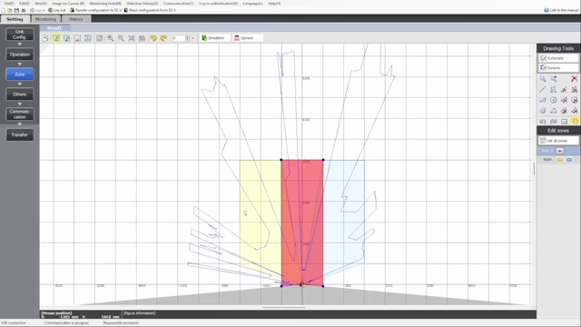Click the Unit Config. step button
The width and height of the screenshot is (581, 327).
point(20,35)
